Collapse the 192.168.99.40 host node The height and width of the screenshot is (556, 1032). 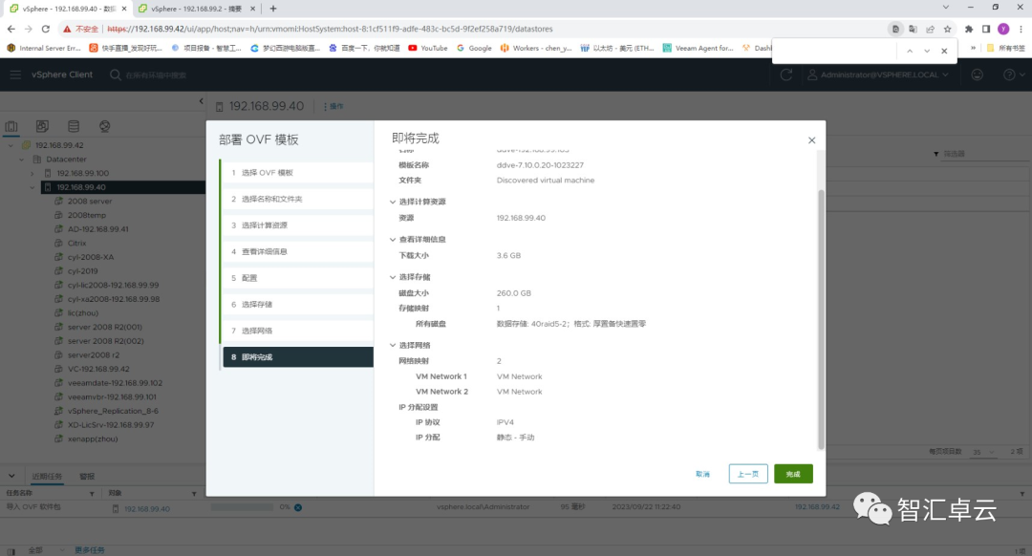[x=32, y=187]
